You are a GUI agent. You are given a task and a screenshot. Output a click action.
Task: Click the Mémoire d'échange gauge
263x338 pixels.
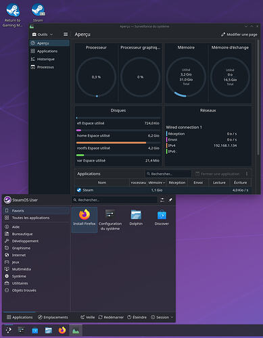pos(230,77)
